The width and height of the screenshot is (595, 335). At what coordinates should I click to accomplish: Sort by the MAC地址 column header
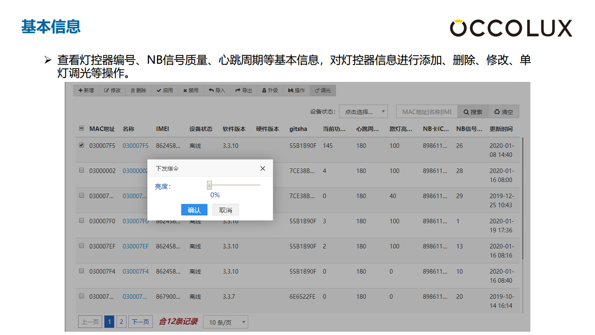102,129
